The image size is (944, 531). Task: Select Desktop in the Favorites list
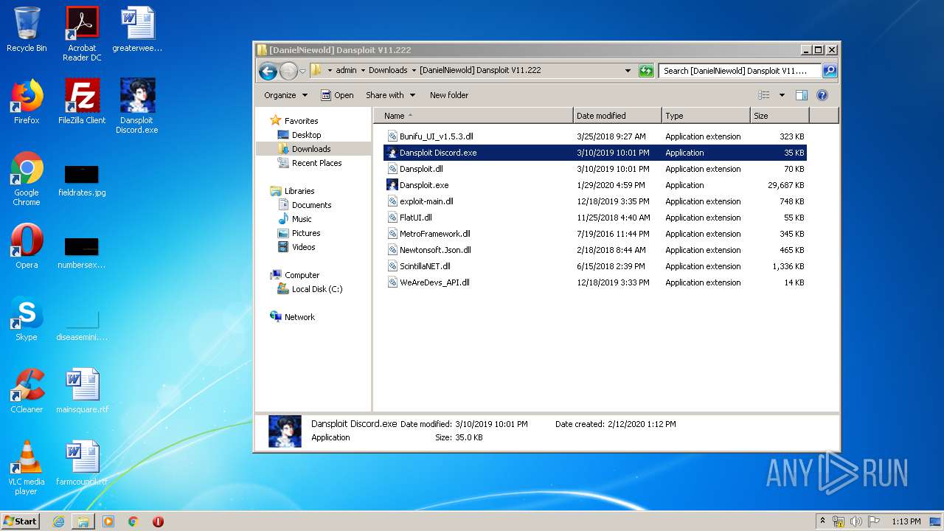[x=306, y=135]
